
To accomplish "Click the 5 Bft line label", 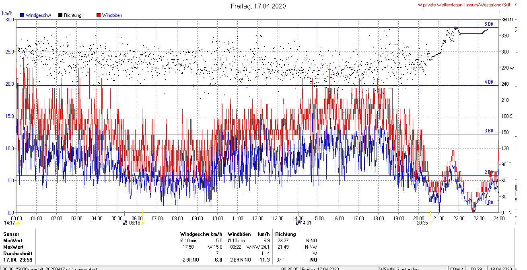I will 489,24.
